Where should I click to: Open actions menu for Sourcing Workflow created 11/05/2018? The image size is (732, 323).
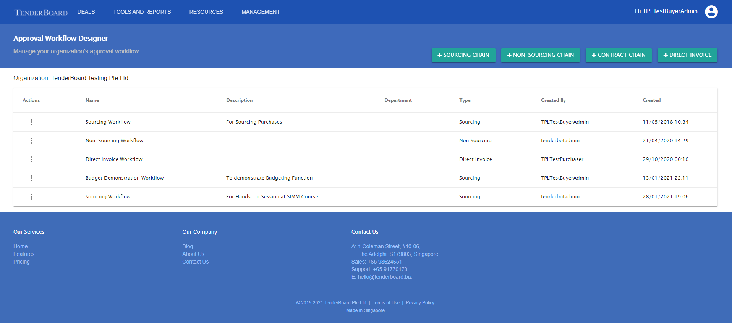[32, 122]
